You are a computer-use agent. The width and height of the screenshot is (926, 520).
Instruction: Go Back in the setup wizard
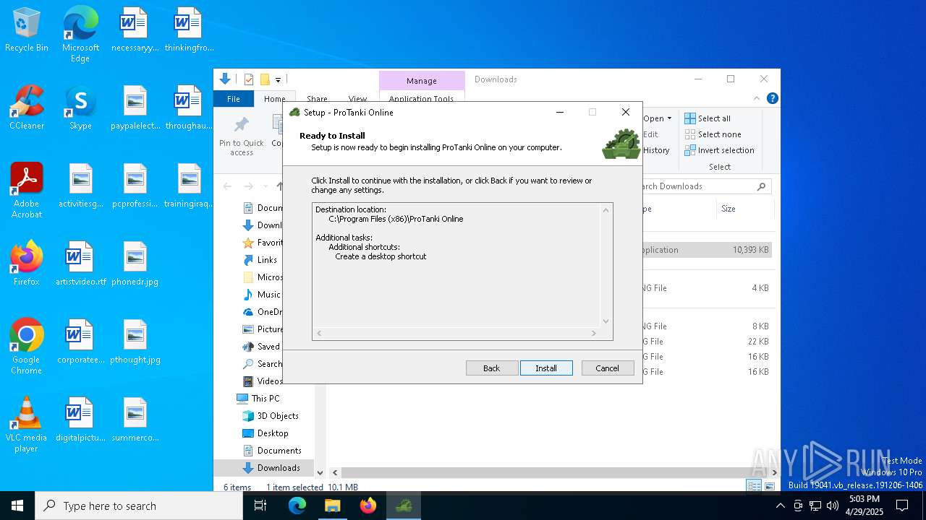[492, 368]
